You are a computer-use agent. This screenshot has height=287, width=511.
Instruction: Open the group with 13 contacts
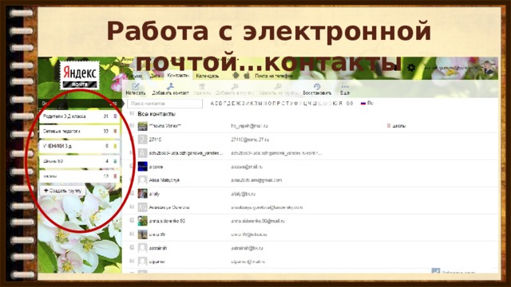pyautogui.click(x=79, y=176)
